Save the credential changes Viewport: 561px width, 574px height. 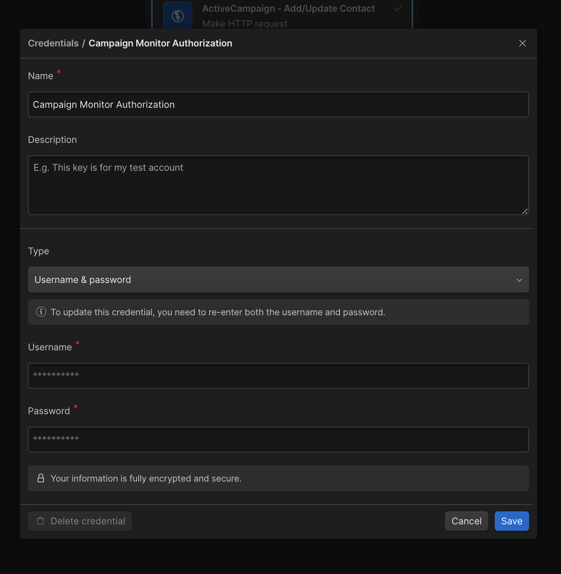pyautogui.click(x=512, y=521)
